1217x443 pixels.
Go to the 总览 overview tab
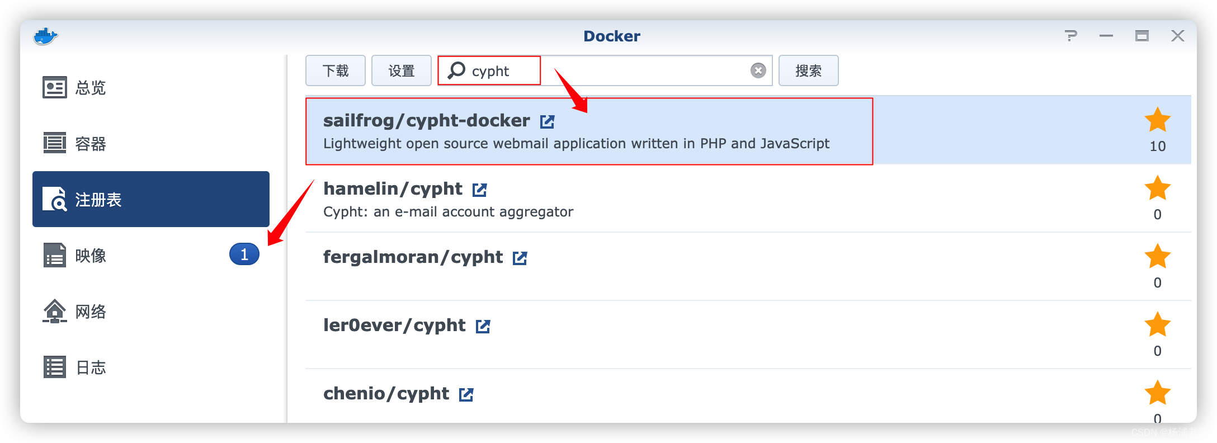89,88
